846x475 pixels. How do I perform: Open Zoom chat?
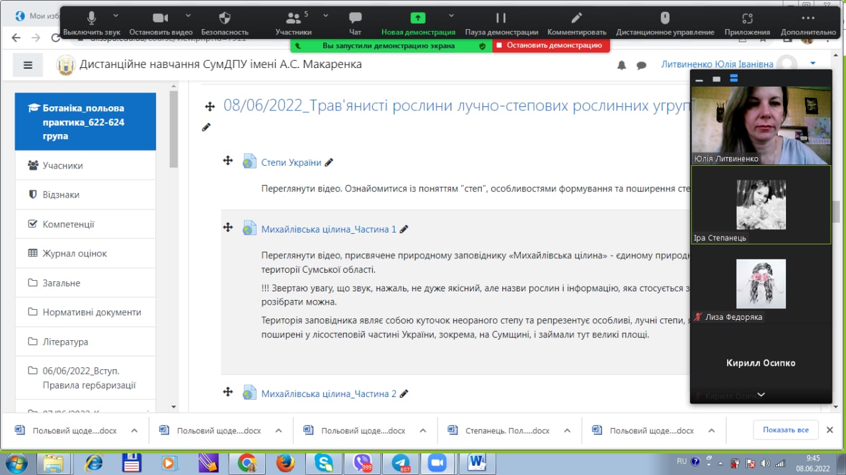pos(355,22)
